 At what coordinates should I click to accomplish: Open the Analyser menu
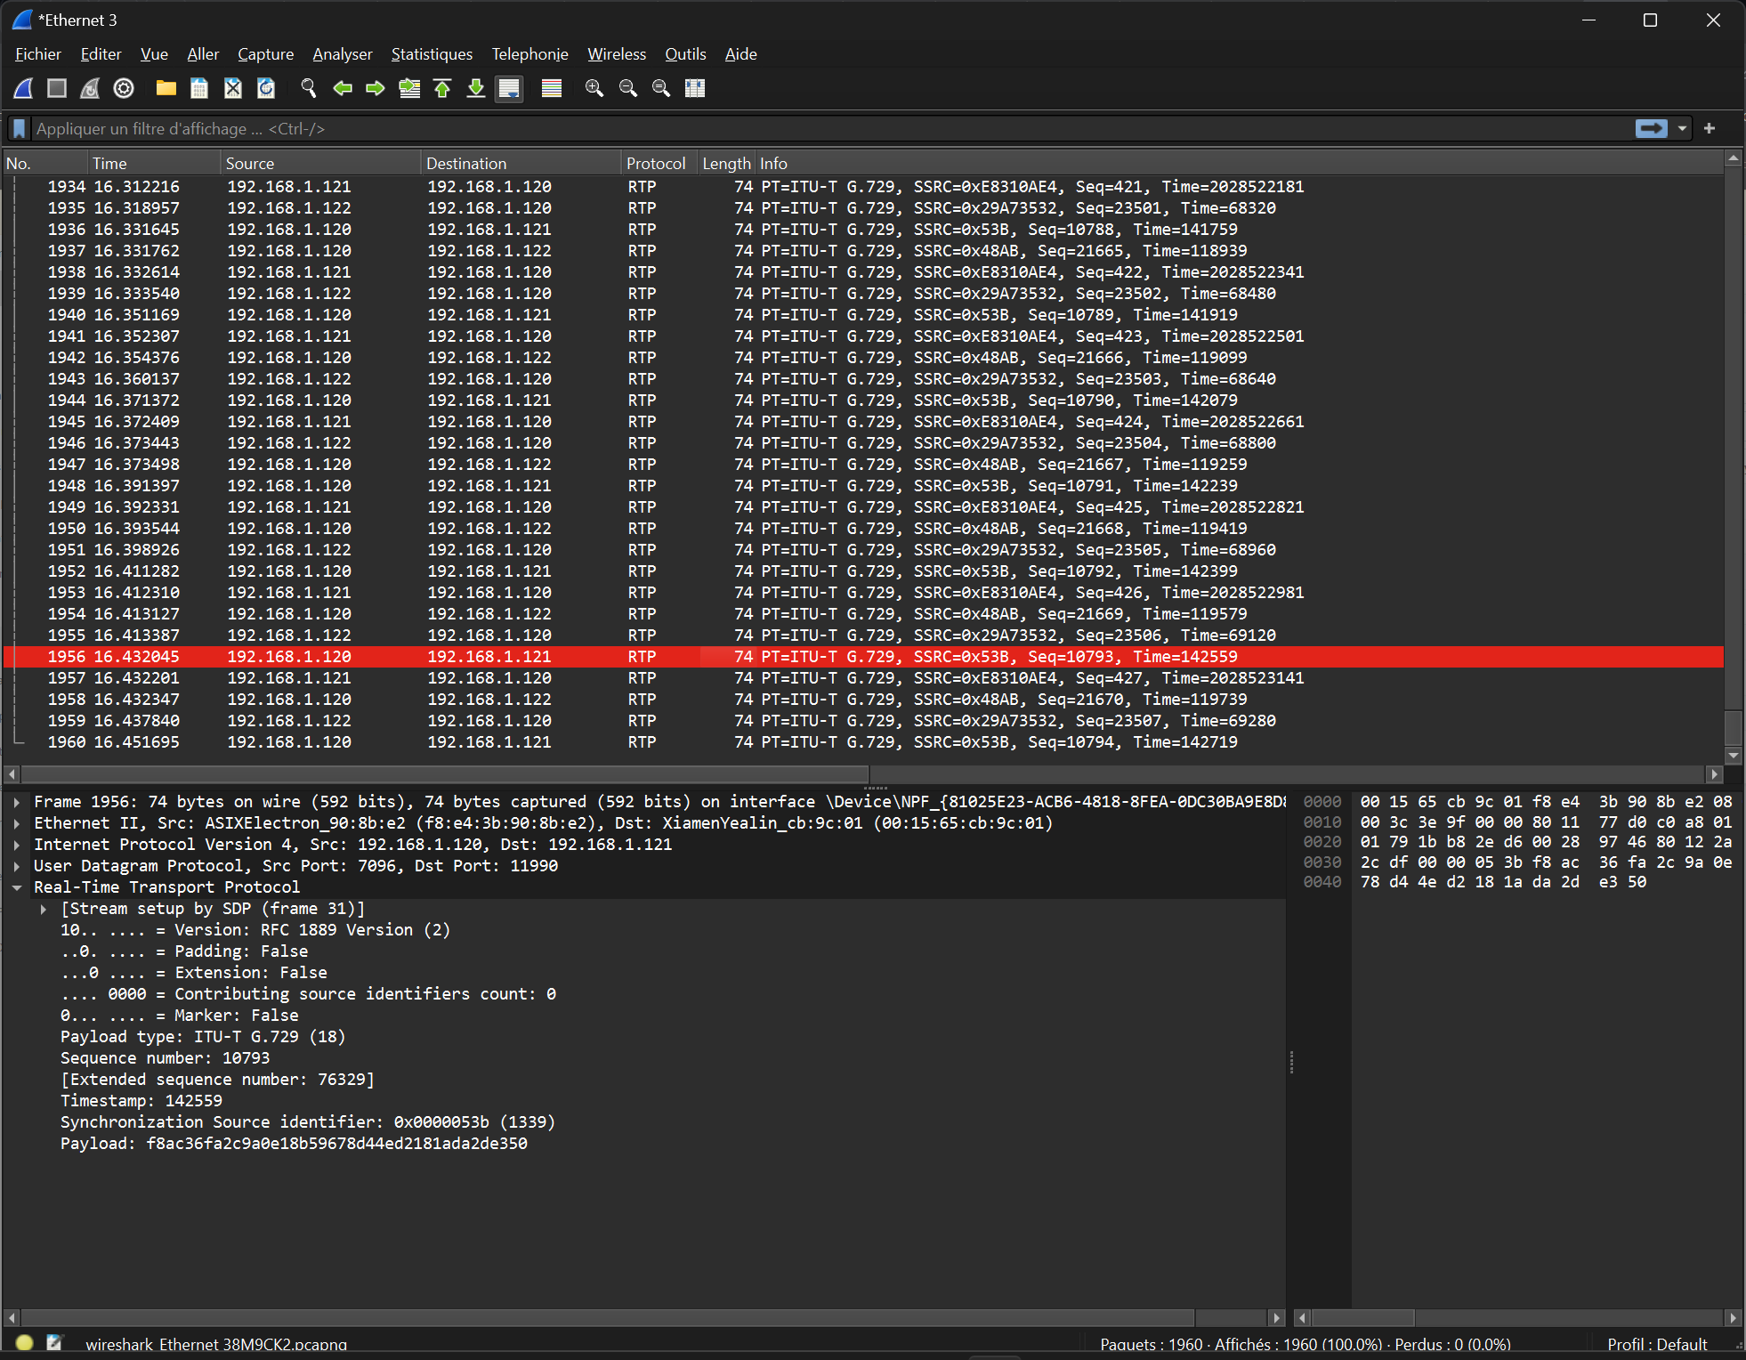tap(343, 54)
